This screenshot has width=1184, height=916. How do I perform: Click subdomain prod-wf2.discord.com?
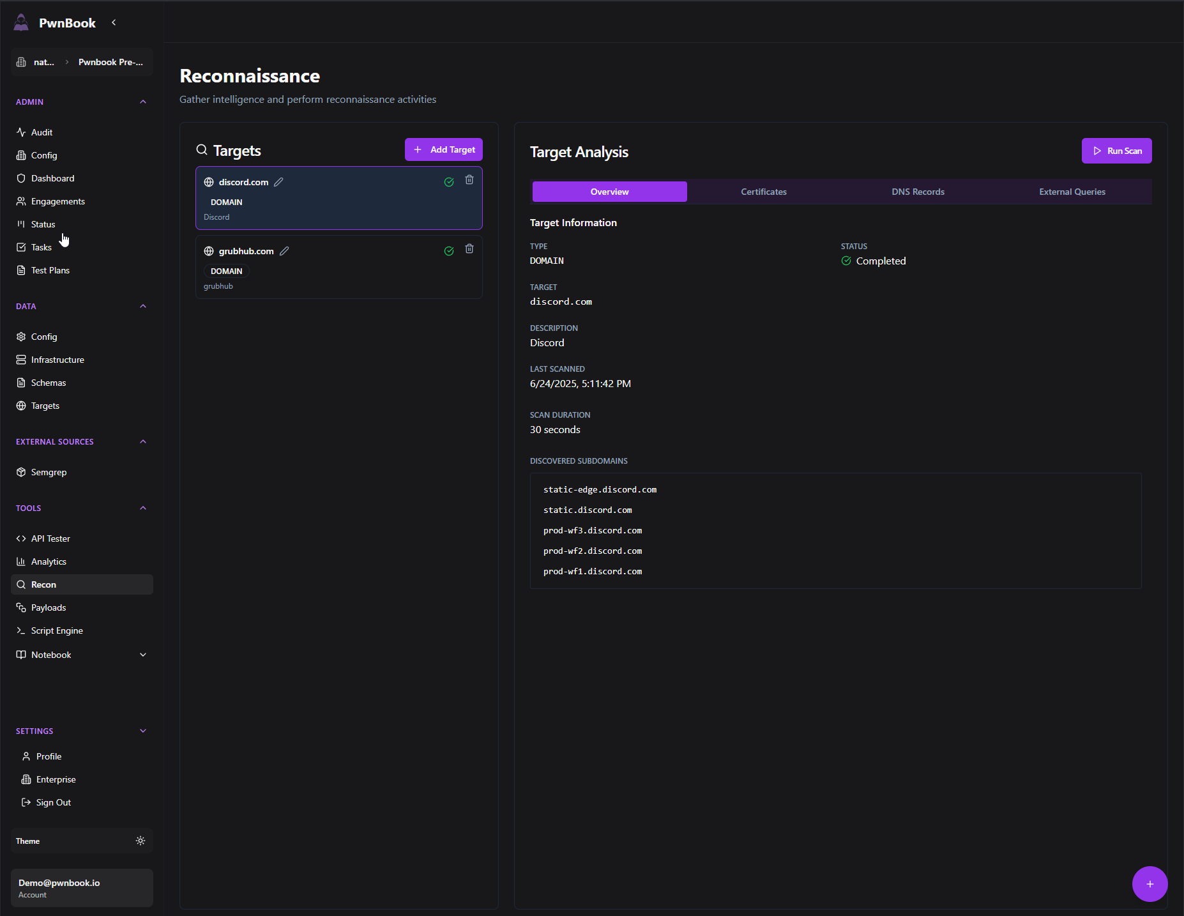pos(593,551)
